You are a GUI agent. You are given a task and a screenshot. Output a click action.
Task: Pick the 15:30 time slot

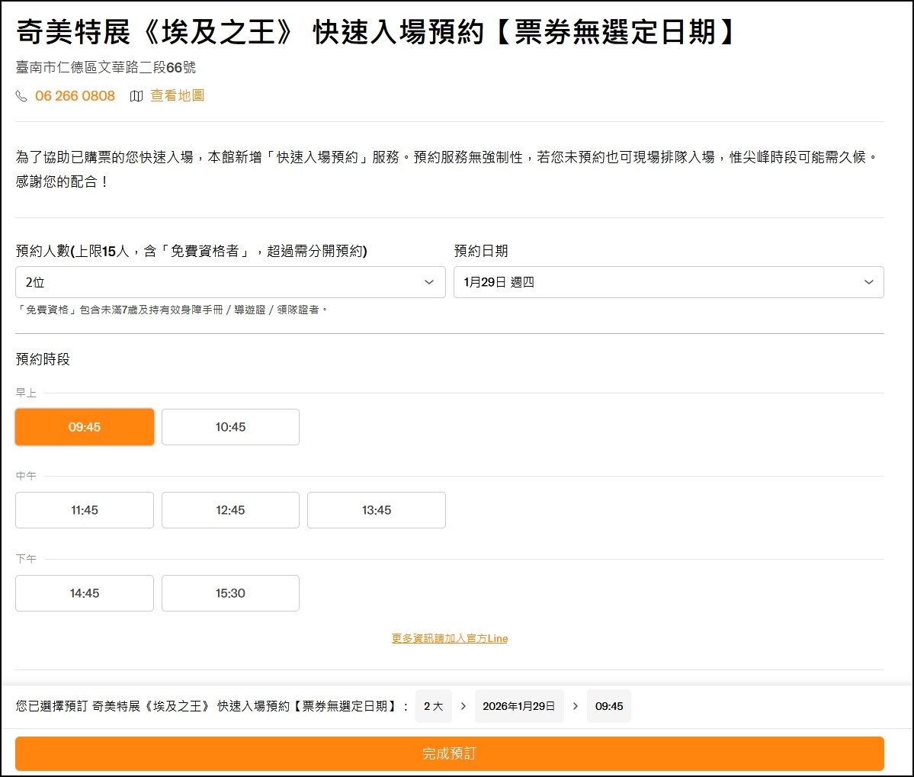[x=230, y=593]
